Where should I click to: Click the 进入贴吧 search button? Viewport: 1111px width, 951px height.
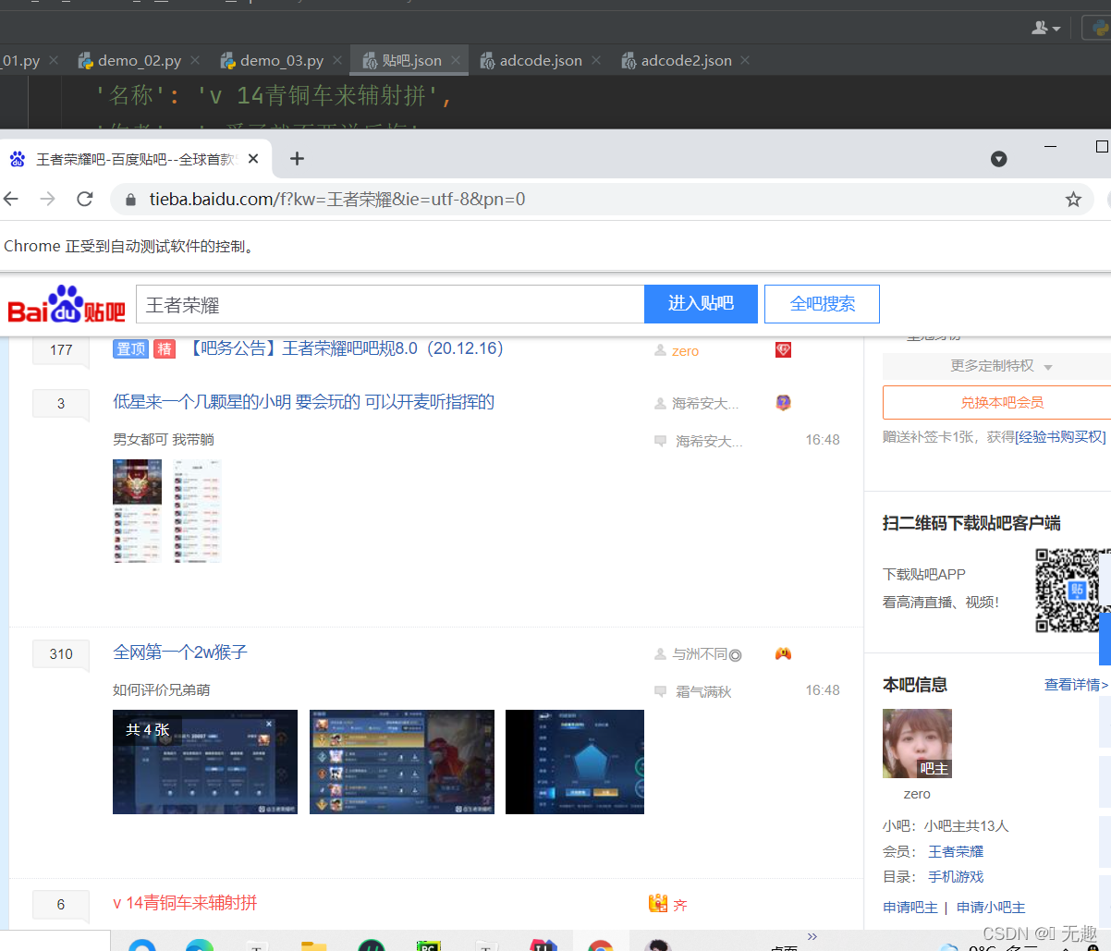point(701,304)
